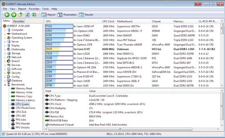Click the EVEREST v5.50.2100 root icon

5,26
